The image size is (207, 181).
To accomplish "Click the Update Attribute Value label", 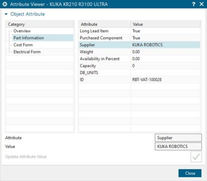I will [x=26, y=157].
